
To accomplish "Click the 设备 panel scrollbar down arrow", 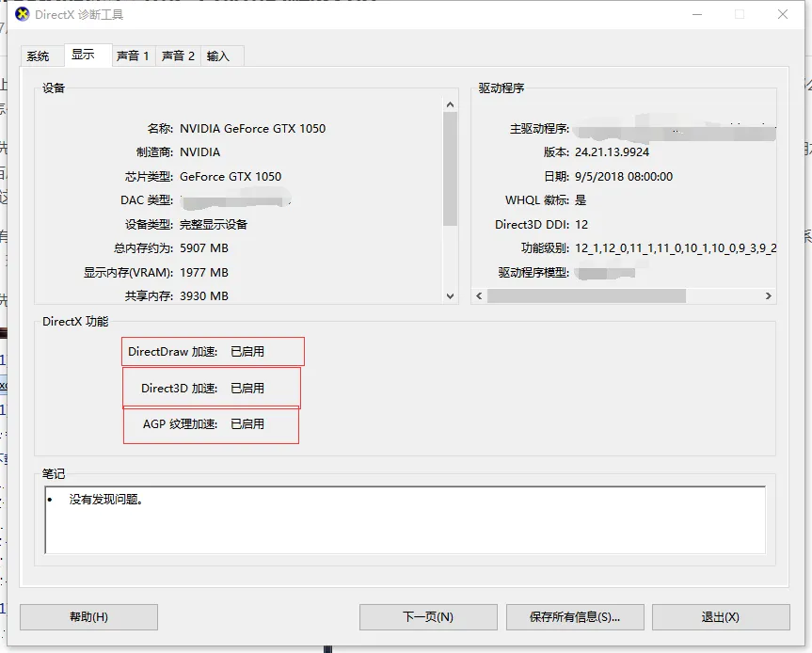I will coord(450,294).
